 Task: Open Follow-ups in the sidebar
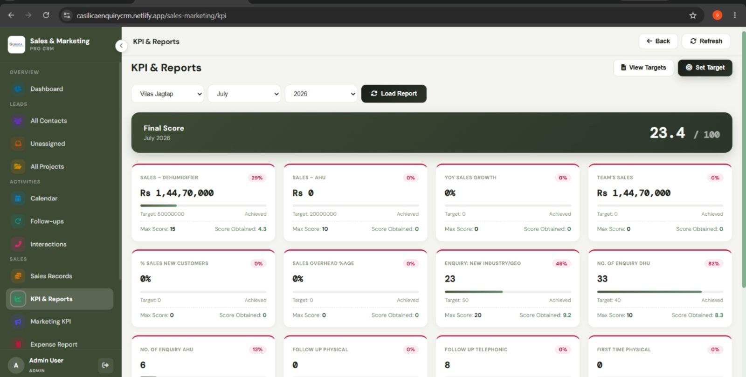[x=60, y=221]
